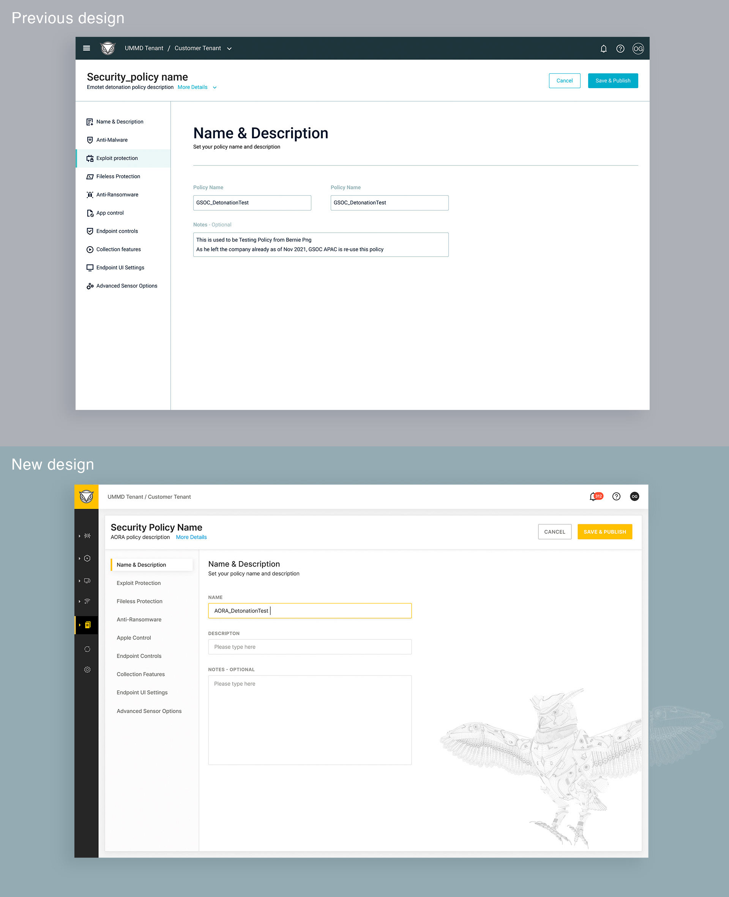The width and height of the screenshot is (729, 897).
Task: Open bug/threats sidebar icon in new design
Action: coord(87,536)
